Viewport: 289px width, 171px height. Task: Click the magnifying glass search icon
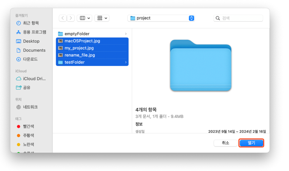click(218, 18)
